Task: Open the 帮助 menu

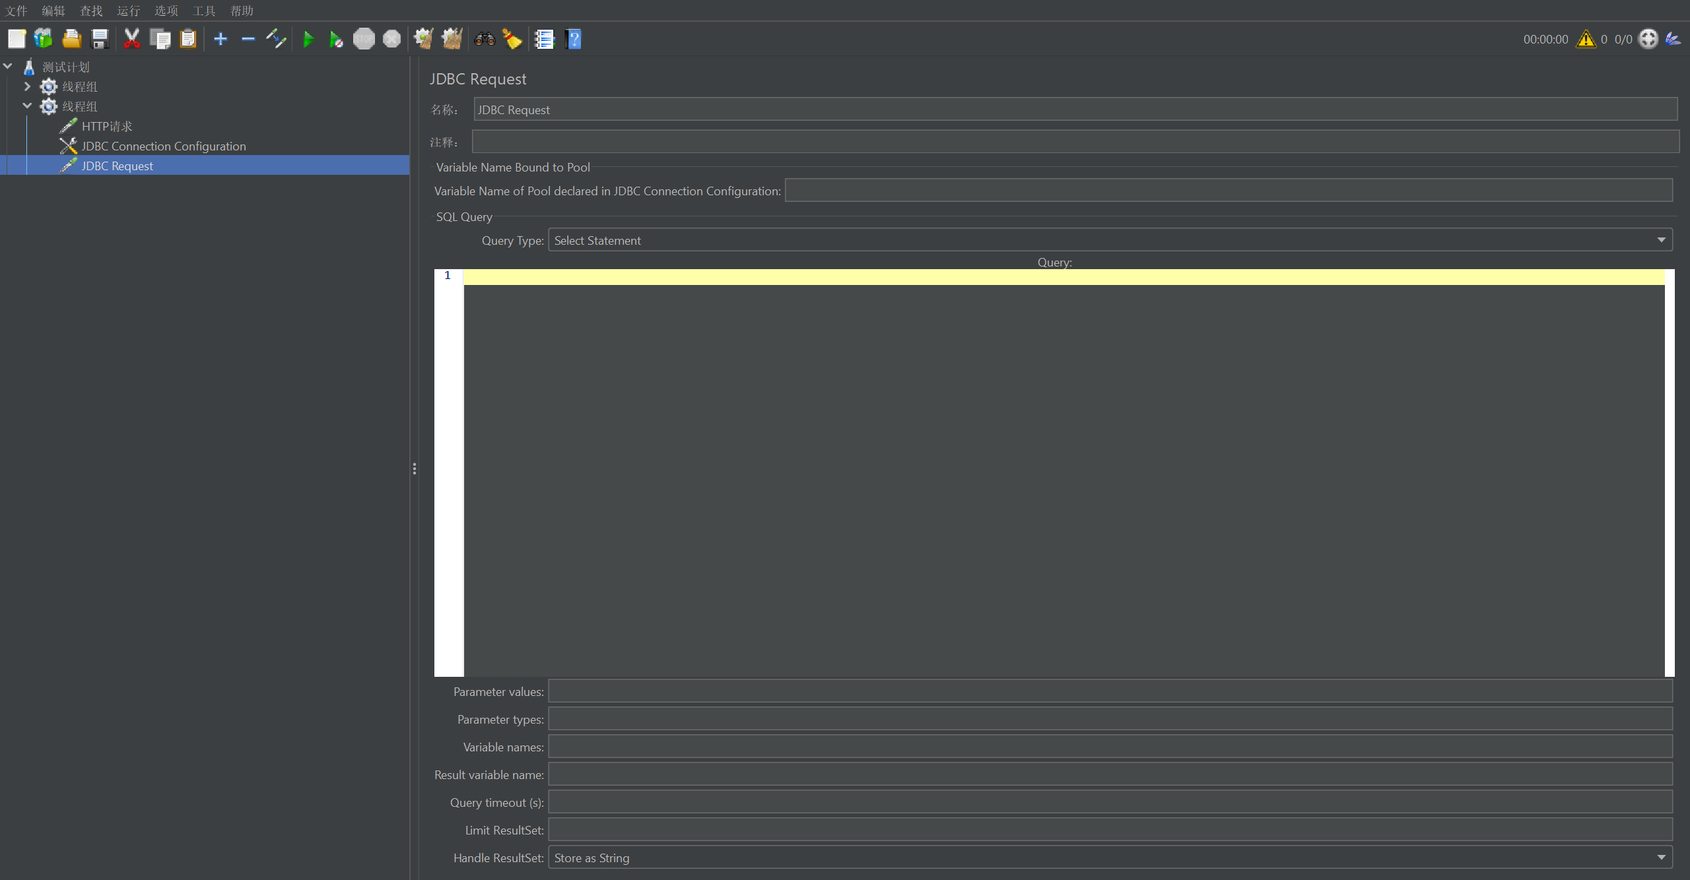Action: pos(242,11)
